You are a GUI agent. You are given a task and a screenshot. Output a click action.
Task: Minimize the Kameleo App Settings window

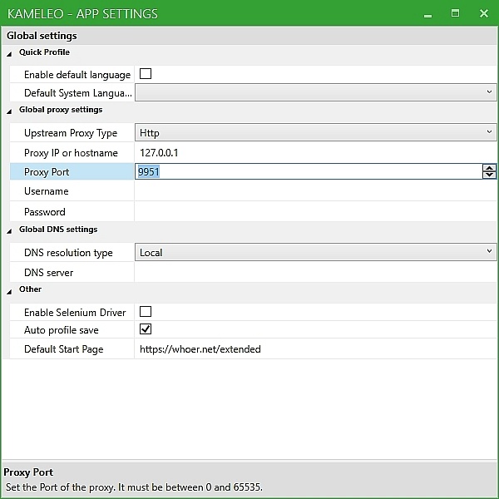[x=428, y=15]
